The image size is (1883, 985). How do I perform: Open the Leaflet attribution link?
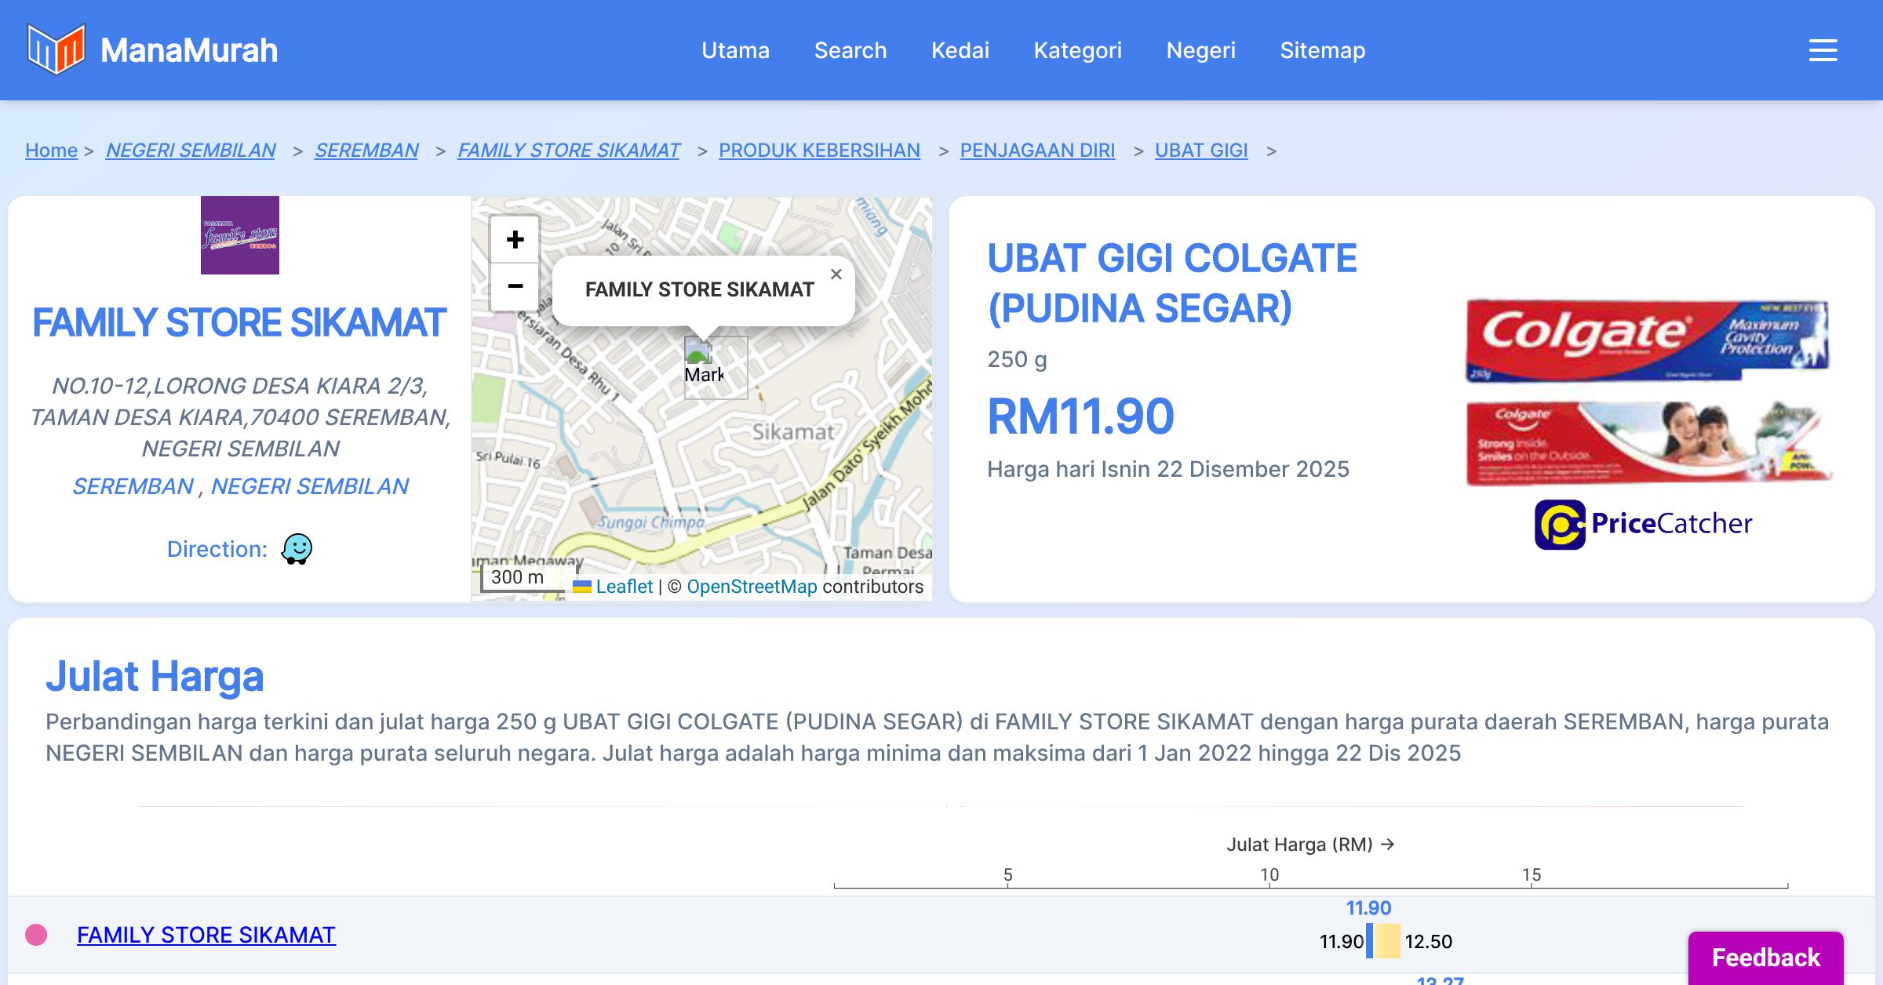click(x=624, y=587)
